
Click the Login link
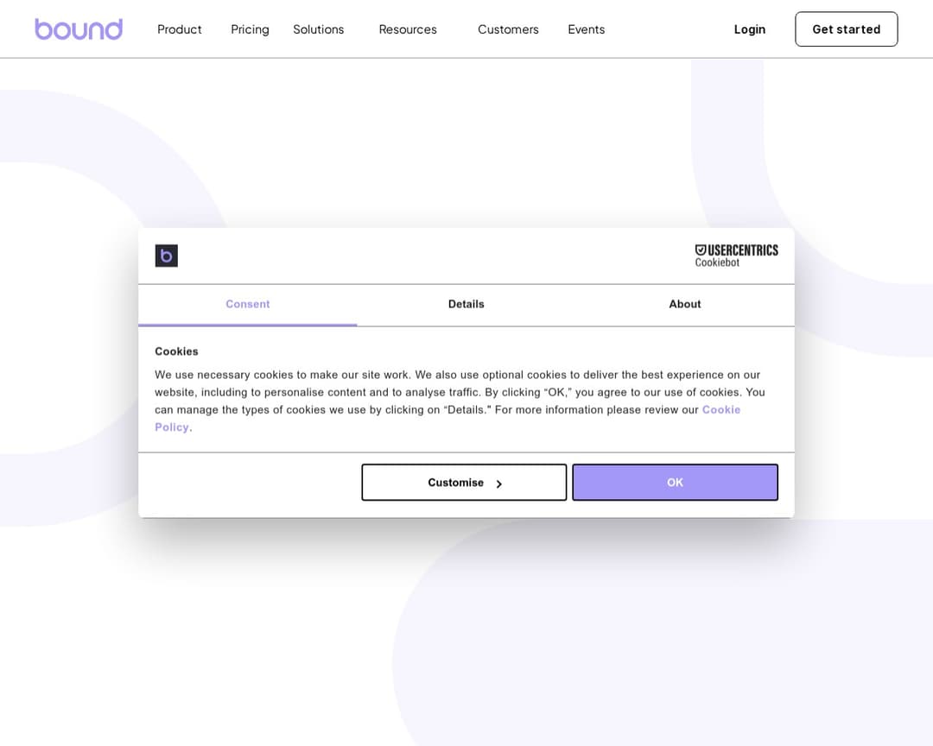750,29
